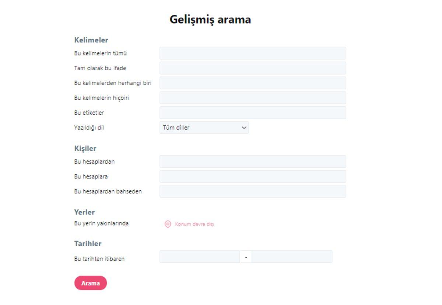The width and height of the screenshot is (442, 305).
Task: Click the Bu hesaplara input box
Action: coord(252,176)
